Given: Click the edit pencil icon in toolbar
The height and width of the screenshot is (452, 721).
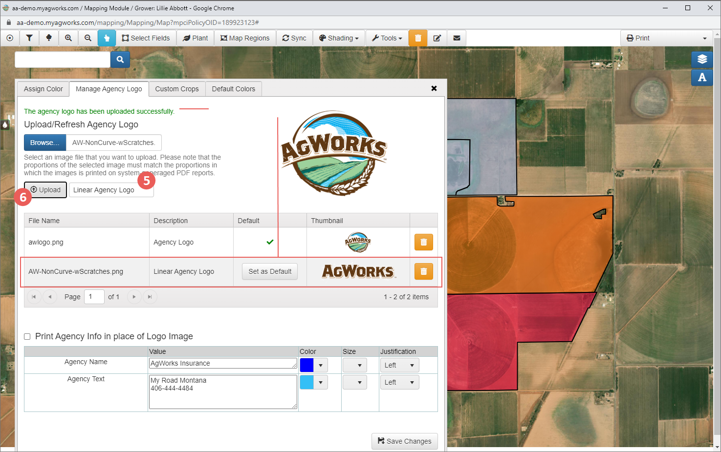Looking at the screenshot, I should tap(437, 38).
